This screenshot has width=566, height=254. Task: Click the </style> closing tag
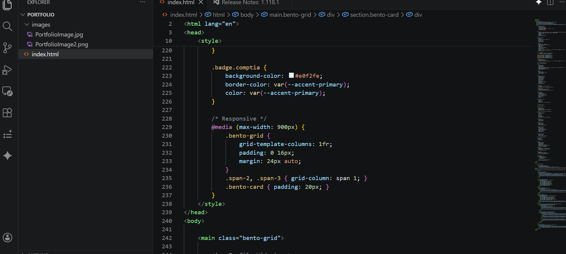point(211,204)
